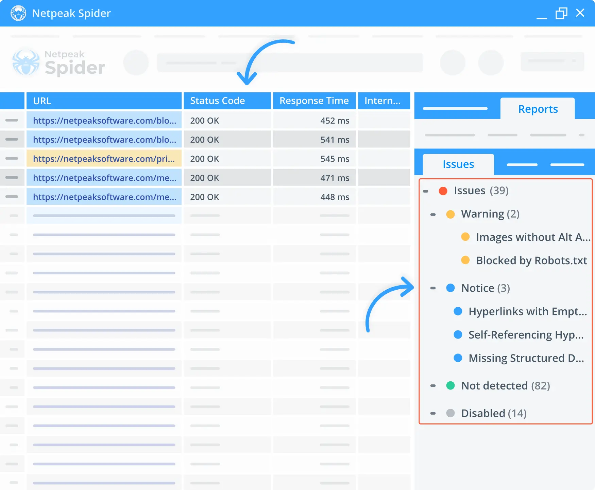Open the Reports tab
The height and width of the screenshot is (490, 595).
point(538,109)
